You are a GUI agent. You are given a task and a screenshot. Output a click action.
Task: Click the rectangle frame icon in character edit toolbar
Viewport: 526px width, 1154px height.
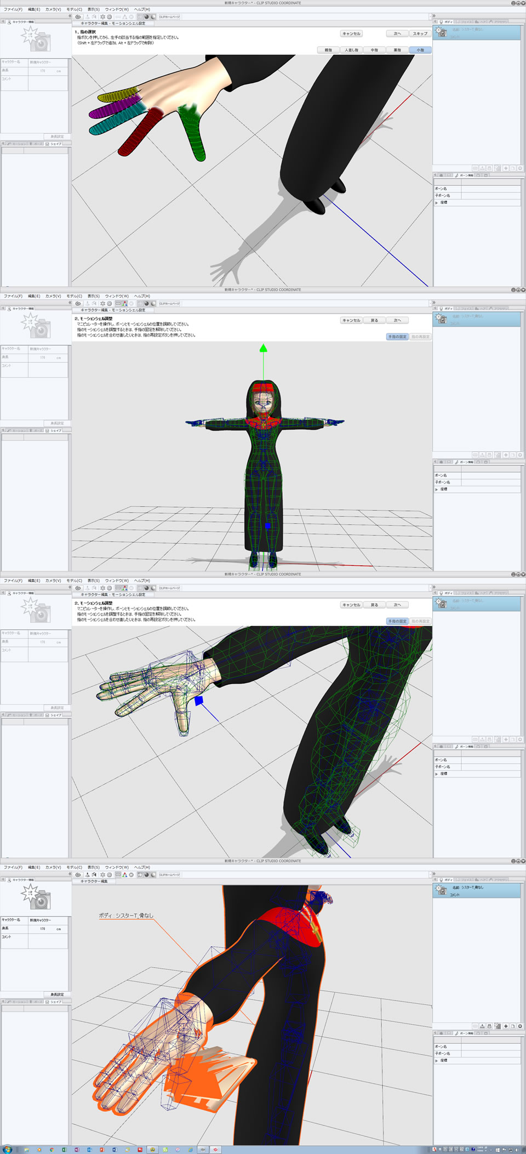coord(118,874)
